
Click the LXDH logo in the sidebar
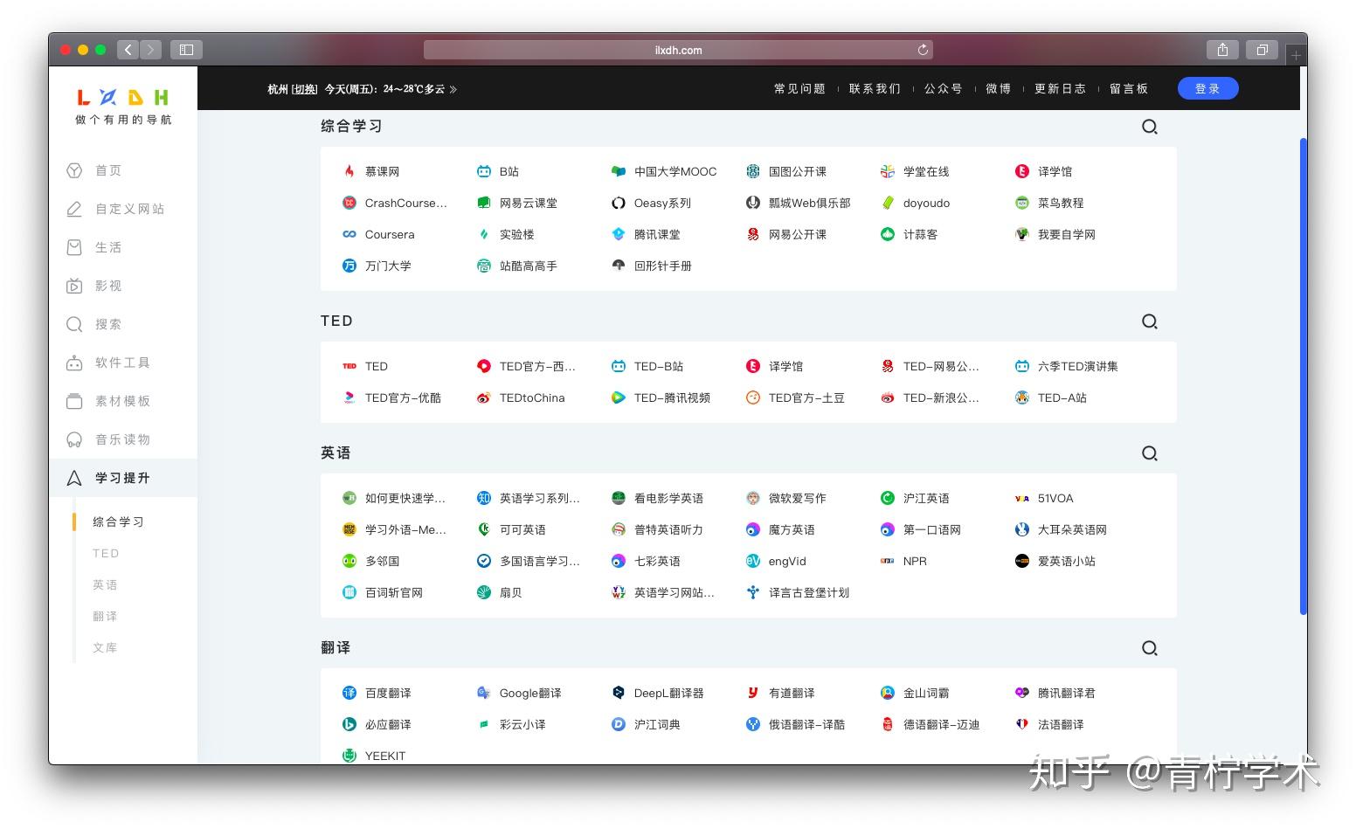pyautogui.click(x=123, y=97)
